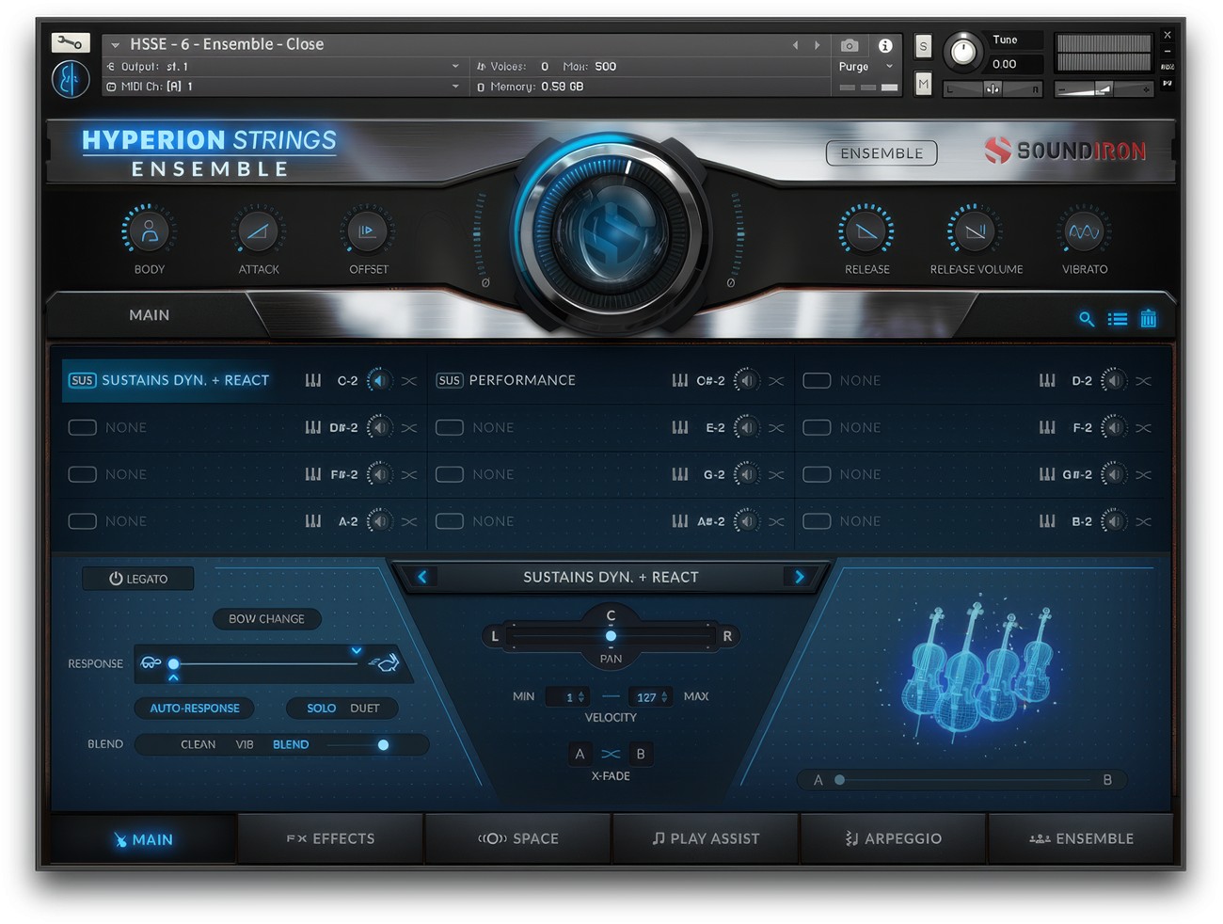Go to previous articulation with left arrow

point(422,577)
